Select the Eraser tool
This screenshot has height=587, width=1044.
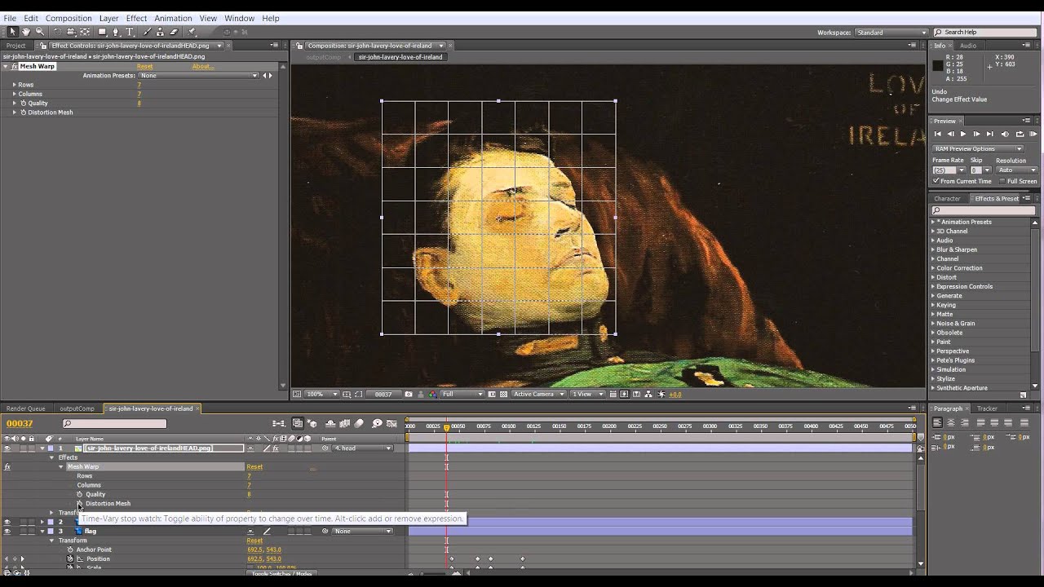(174, 32)
